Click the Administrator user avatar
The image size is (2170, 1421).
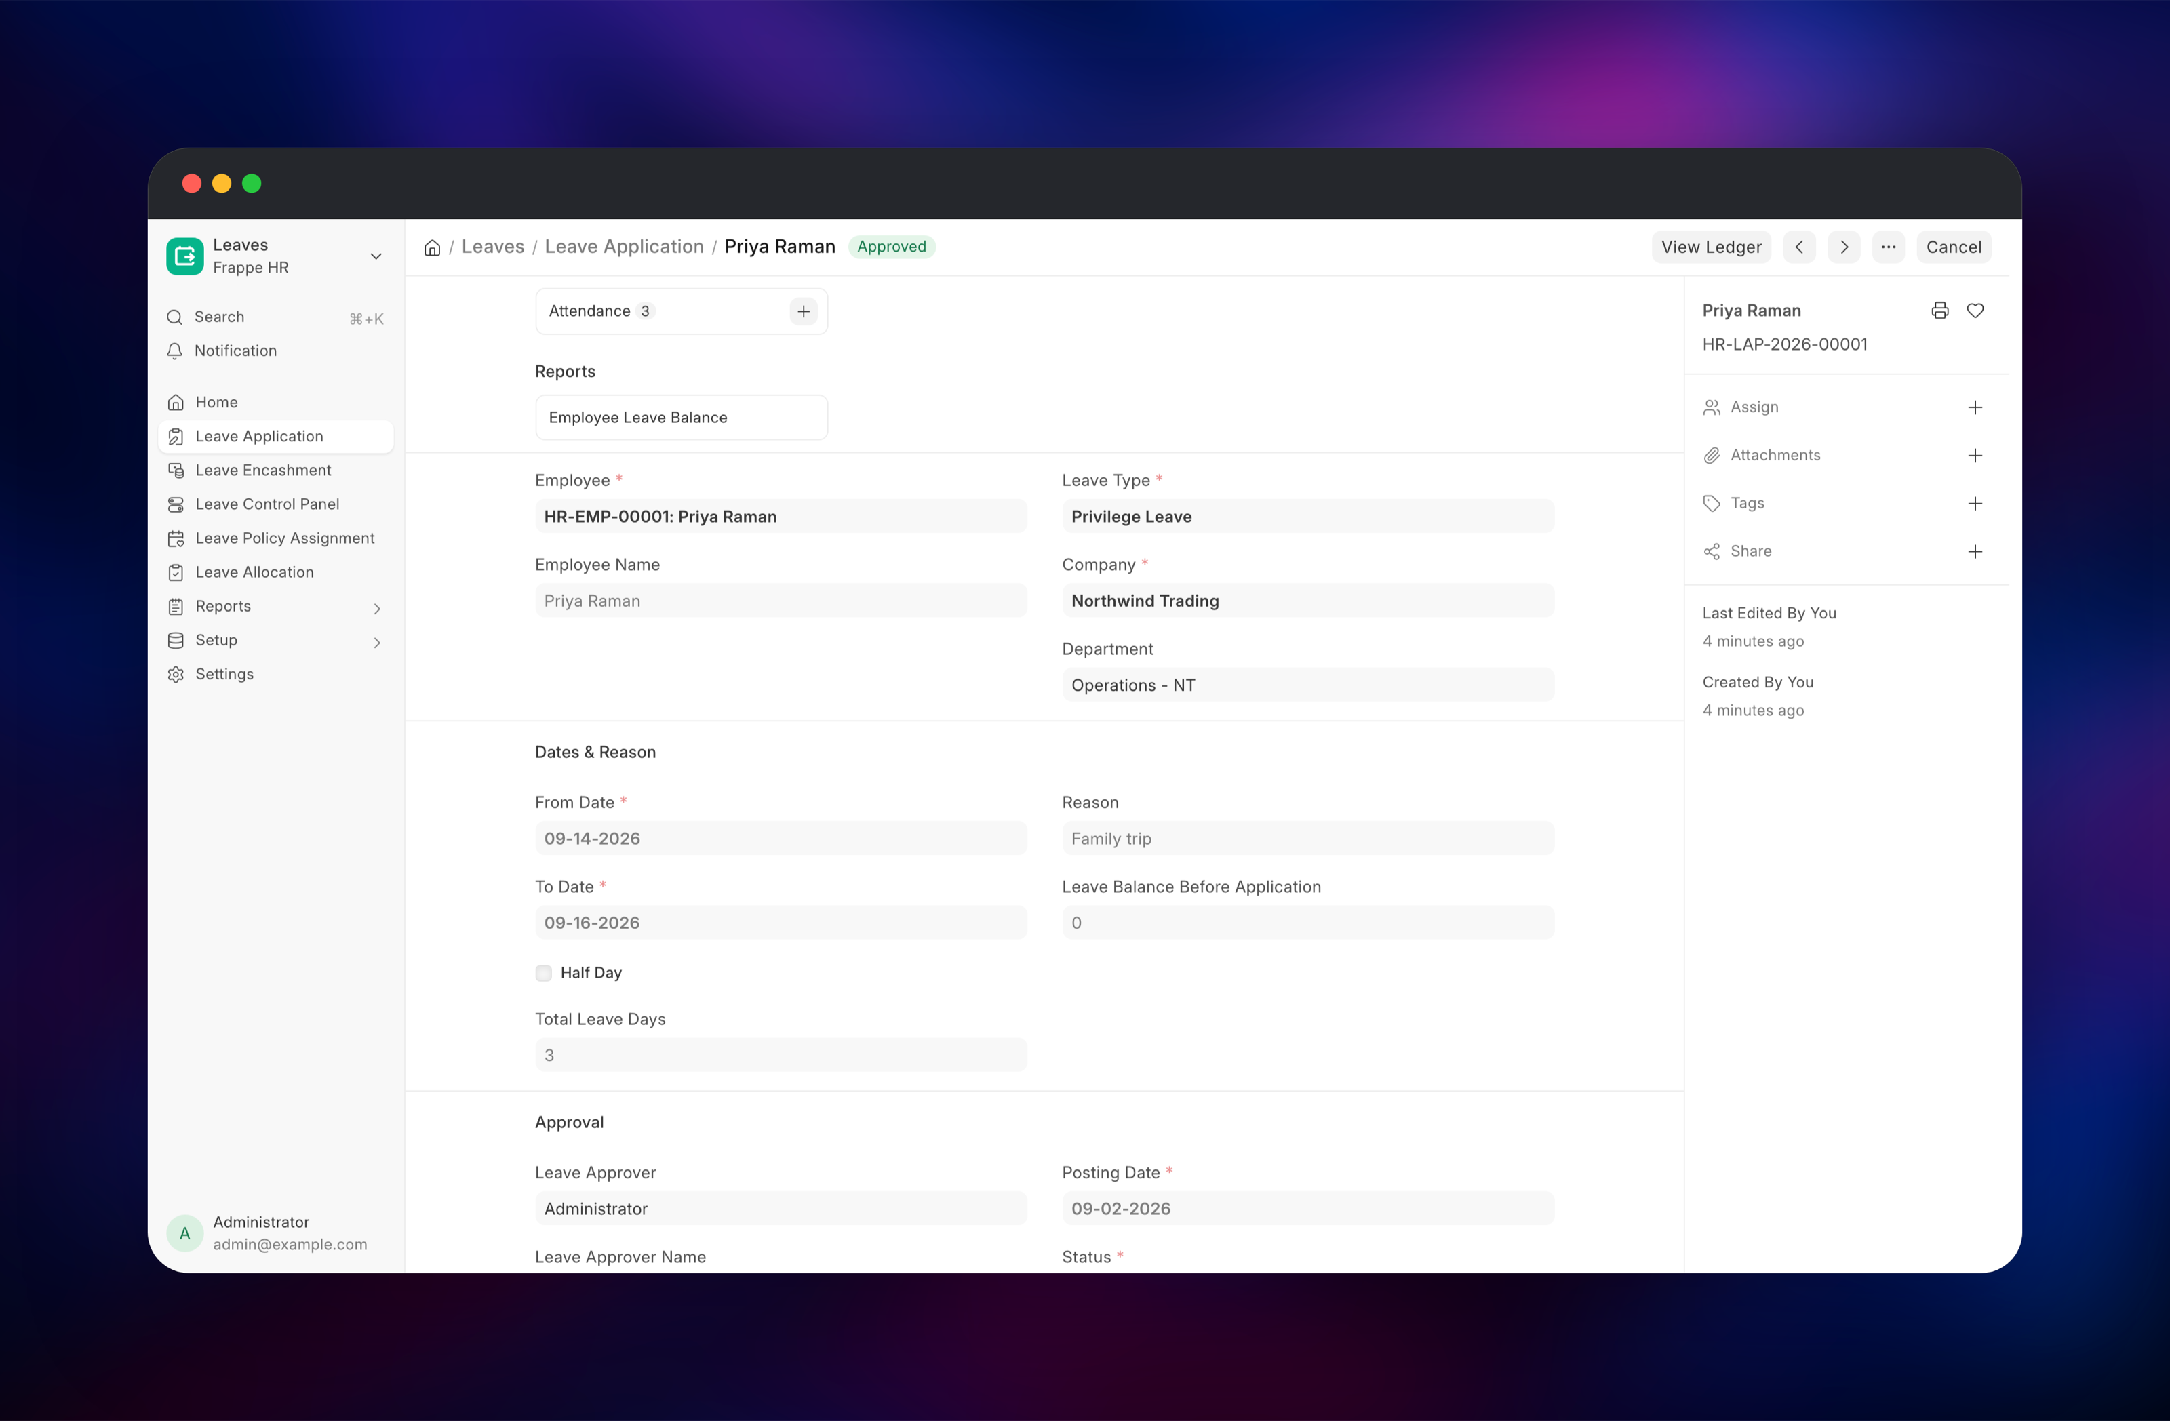(184, 1233)
